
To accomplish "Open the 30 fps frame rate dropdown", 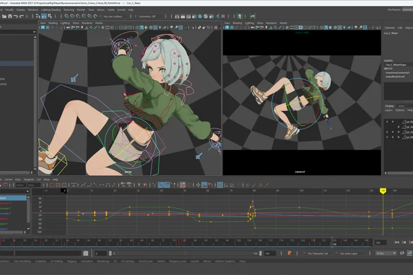I will pos(386,253).
